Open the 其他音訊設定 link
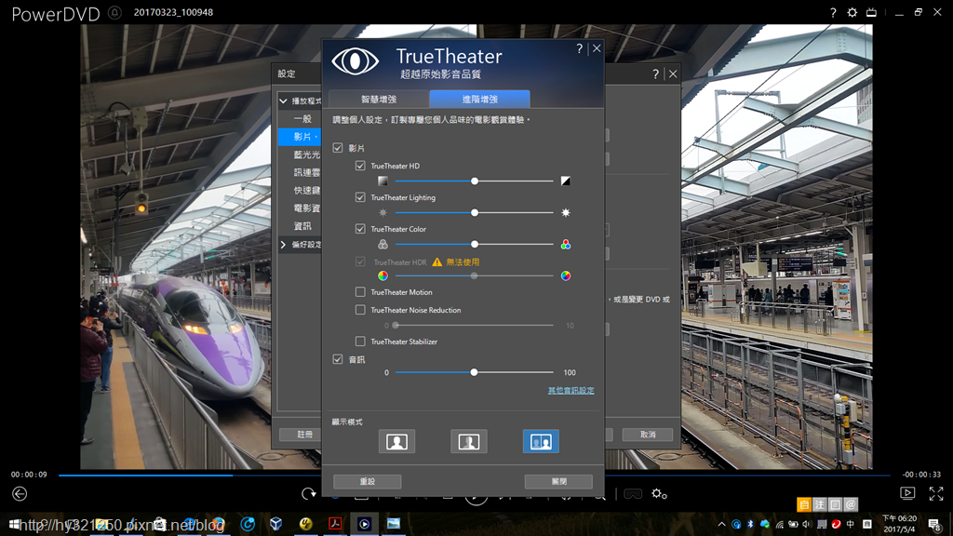953x536 pixels. pos(570,390)
